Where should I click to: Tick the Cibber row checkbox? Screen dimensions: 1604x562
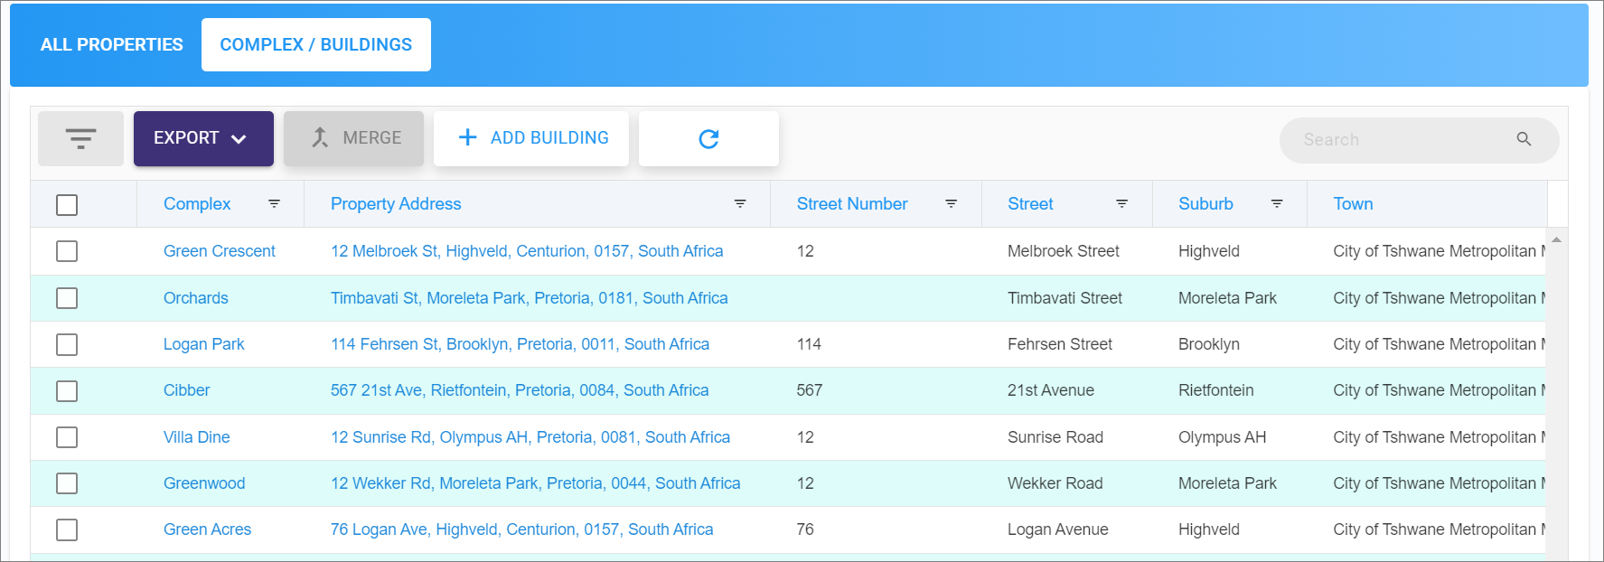(67, 391)
